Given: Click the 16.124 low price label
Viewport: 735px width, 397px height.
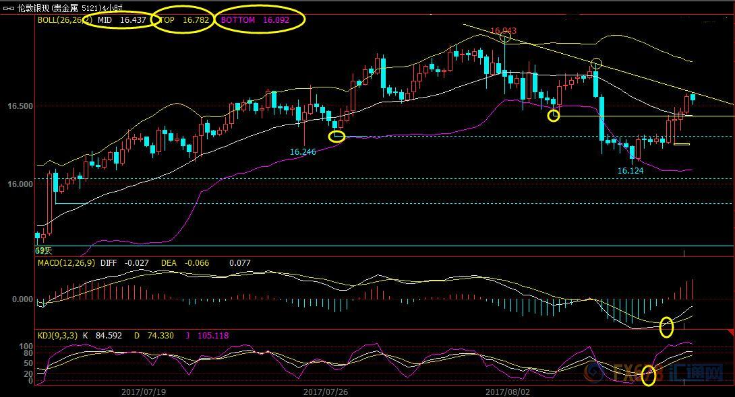Looking at the screenshot, I should (x=630, y=171).
